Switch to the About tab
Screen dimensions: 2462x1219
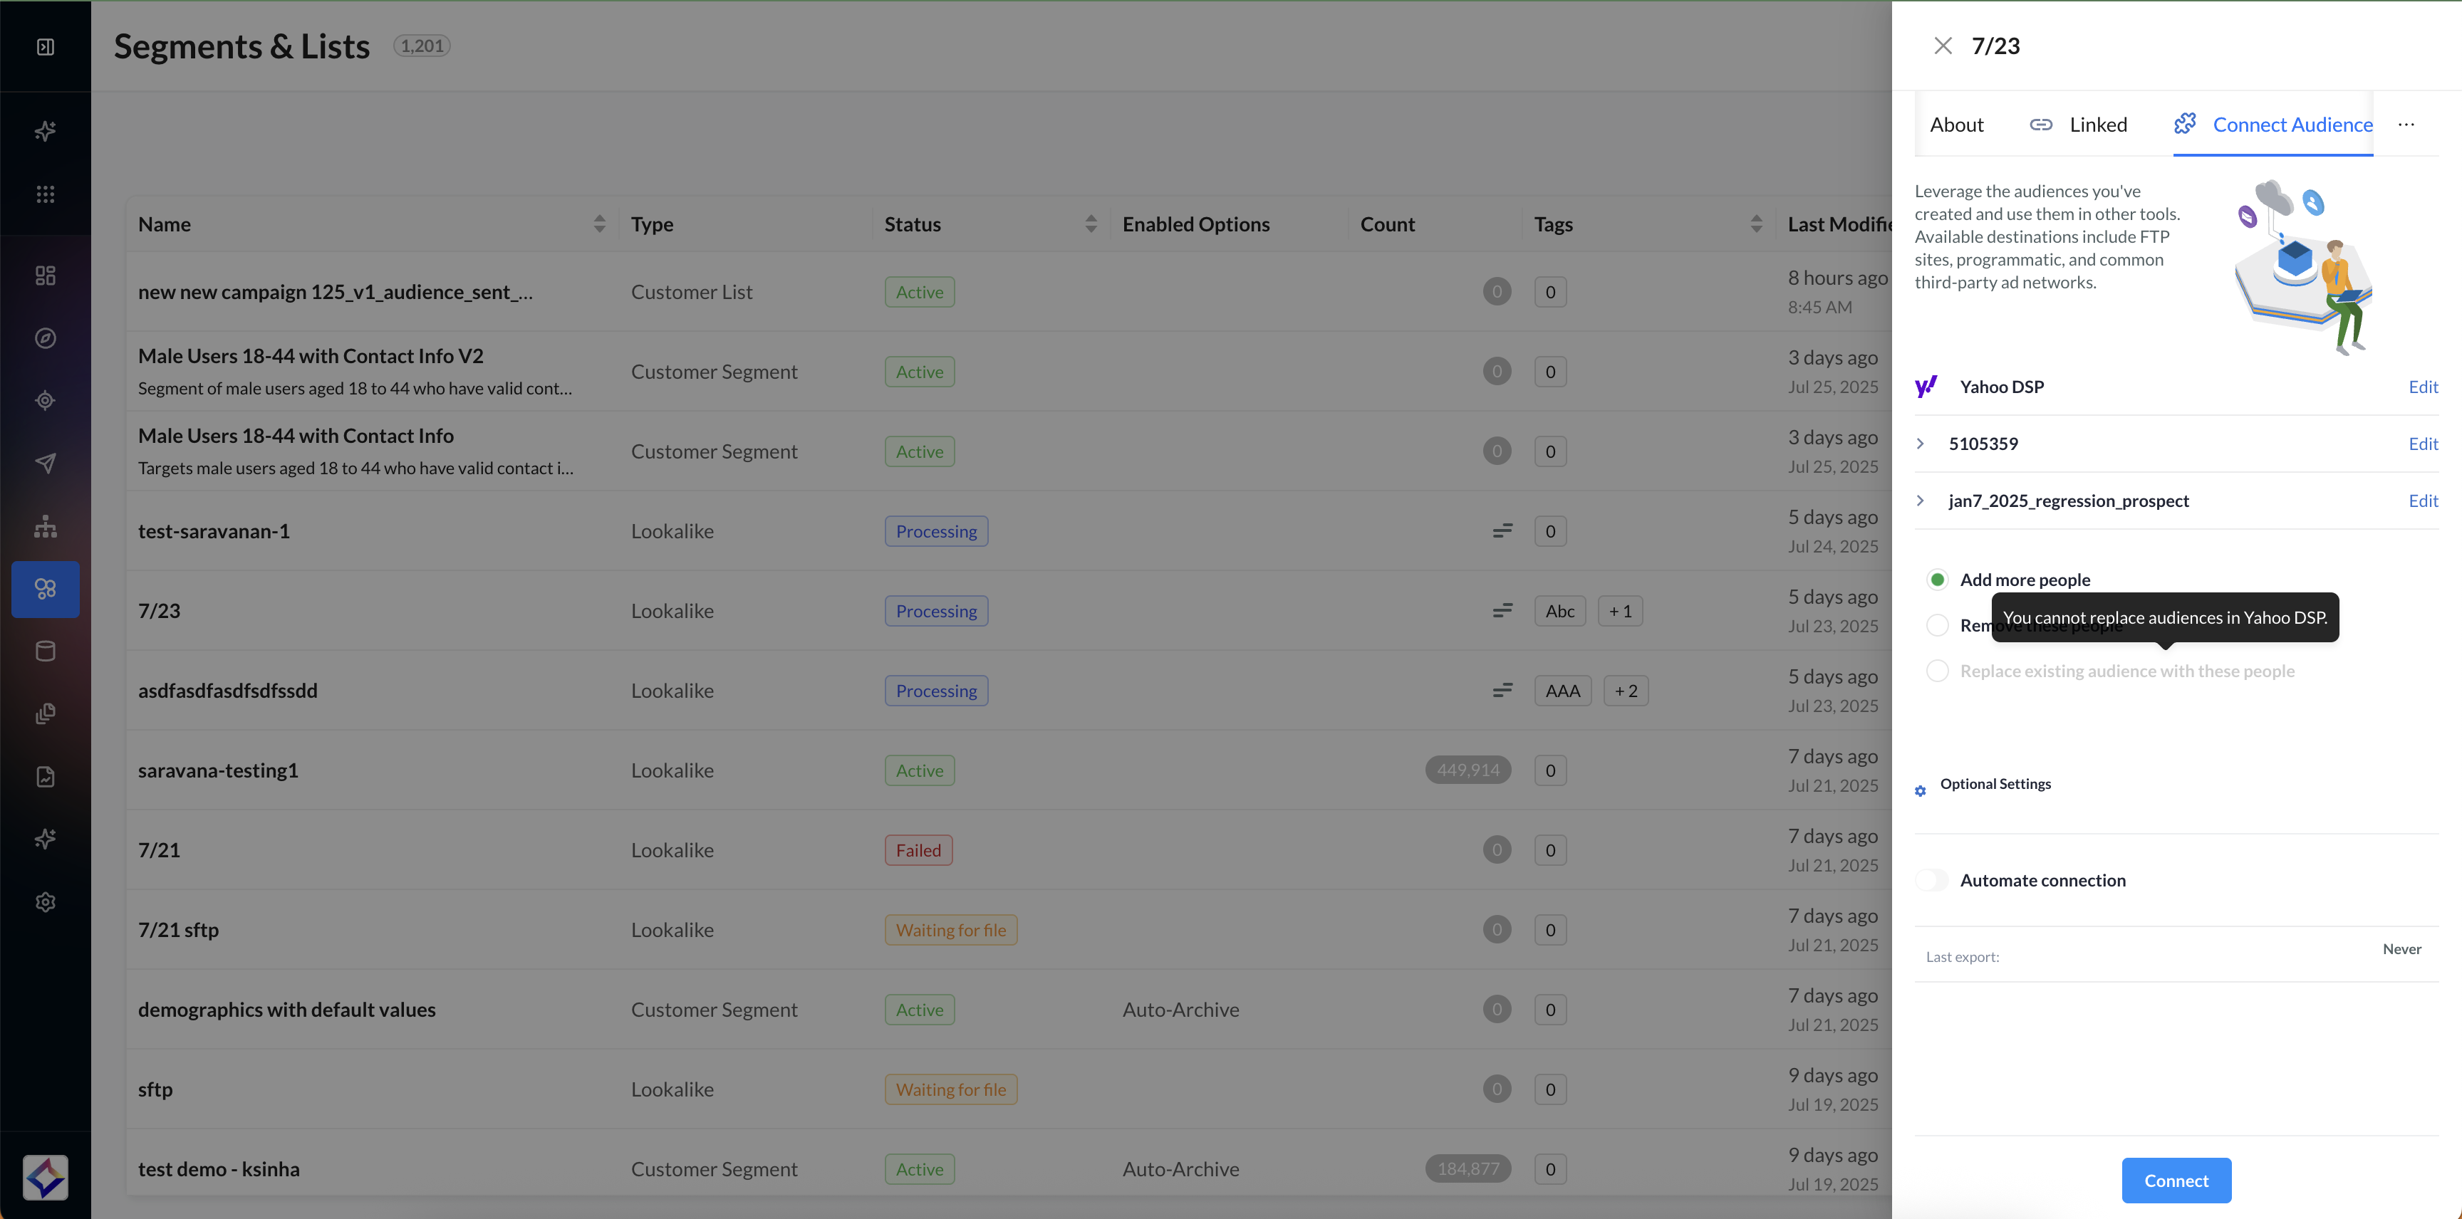(1955, 124)
